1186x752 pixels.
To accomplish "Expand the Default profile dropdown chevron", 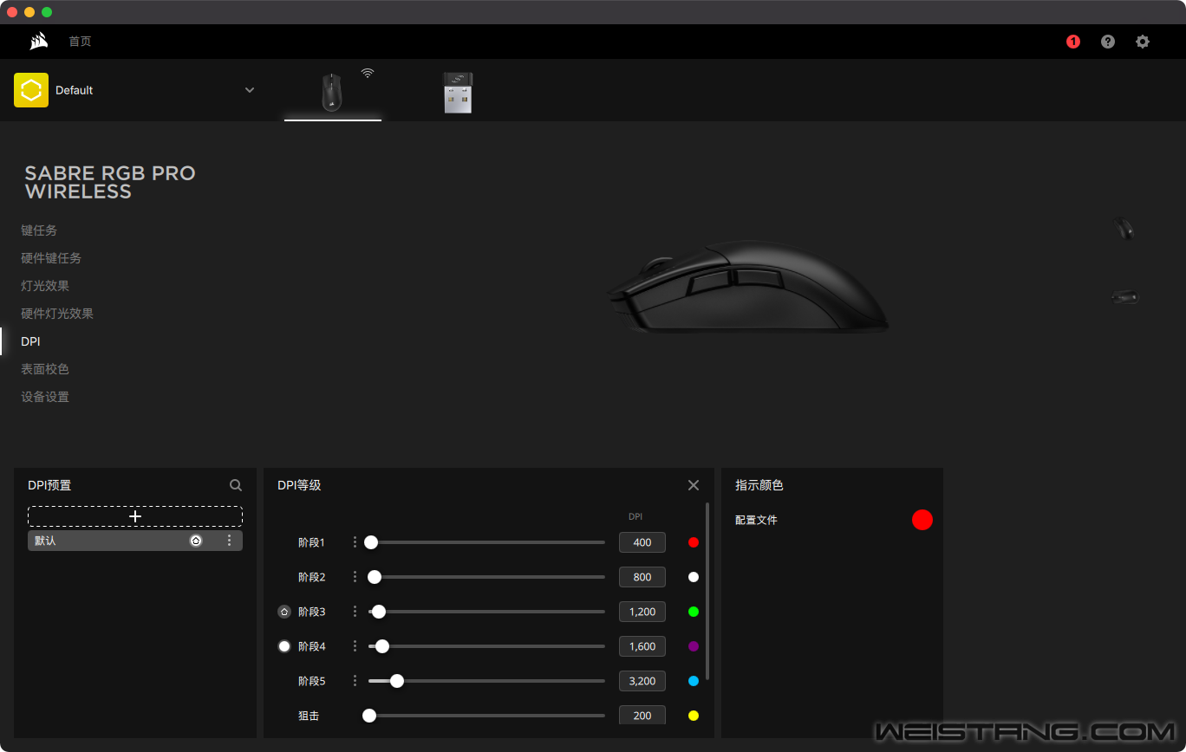I will 250,90.
